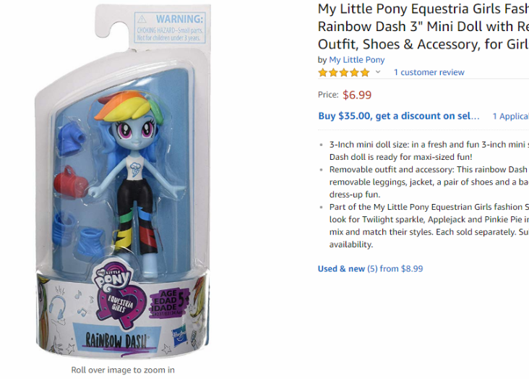Click the Rainbow Dash doll product image

123,182
